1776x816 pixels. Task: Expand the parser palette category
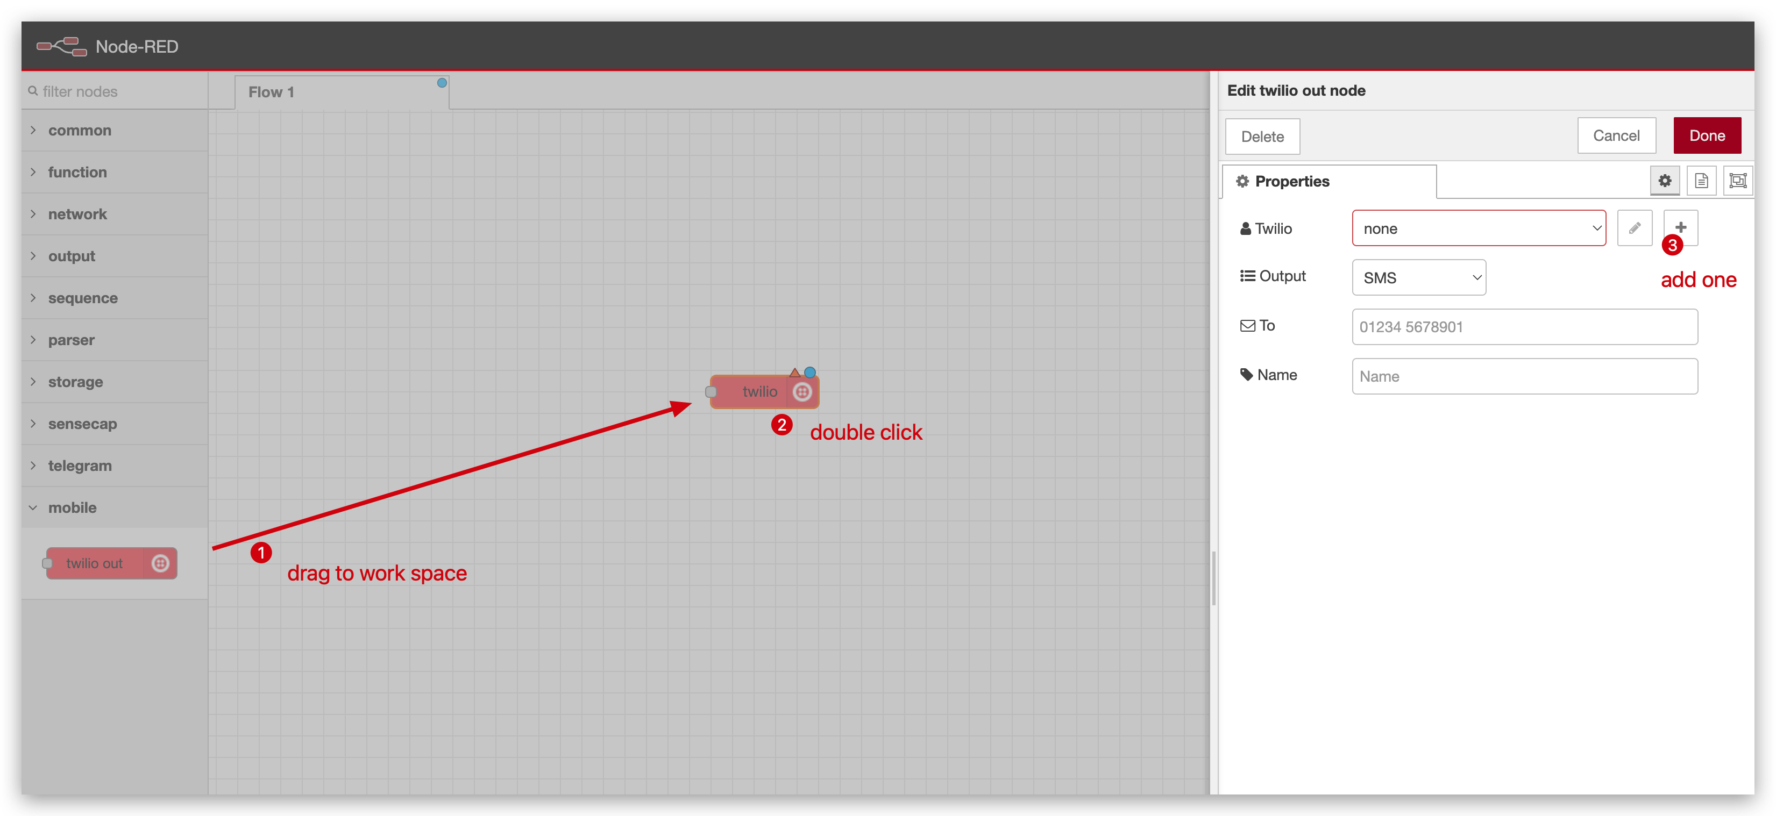click(x=115, y=340)
